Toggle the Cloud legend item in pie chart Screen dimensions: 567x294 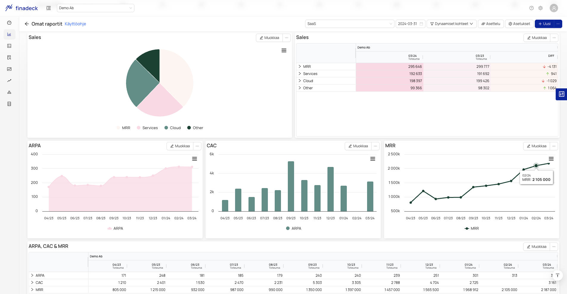(x=173, y=128)
